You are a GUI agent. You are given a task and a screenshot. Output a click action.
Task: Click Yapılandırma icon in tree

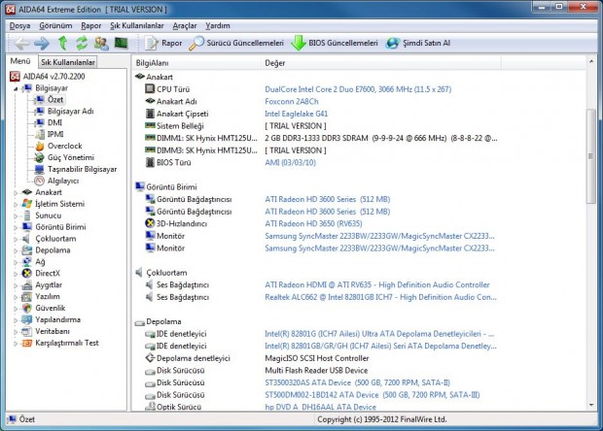(27, 319)
